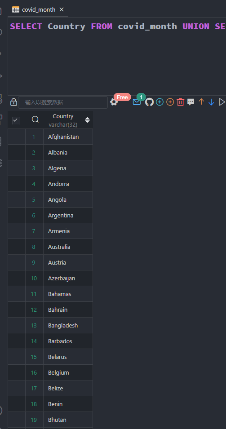Select the Benin cell
Viewport: 226px width, 429px height.
[x=68, y=404]
